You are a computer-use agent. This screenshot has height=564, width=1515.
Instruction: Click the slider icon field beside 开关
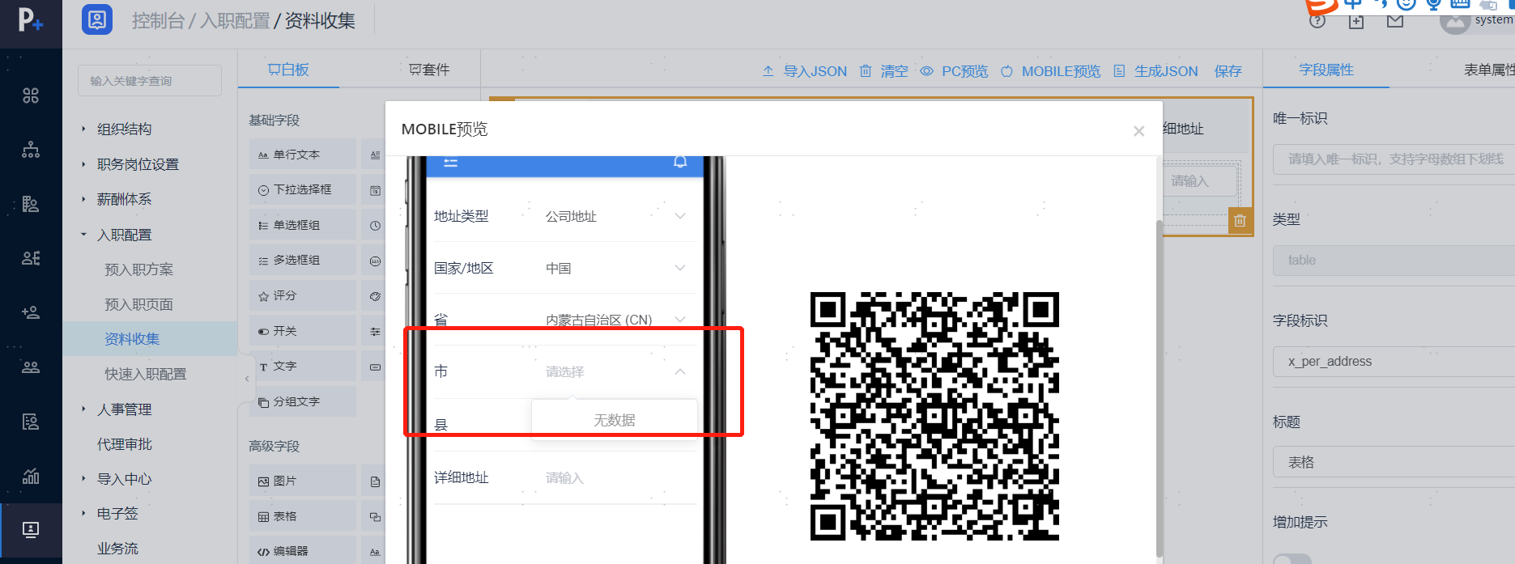(x=374, y=331)
